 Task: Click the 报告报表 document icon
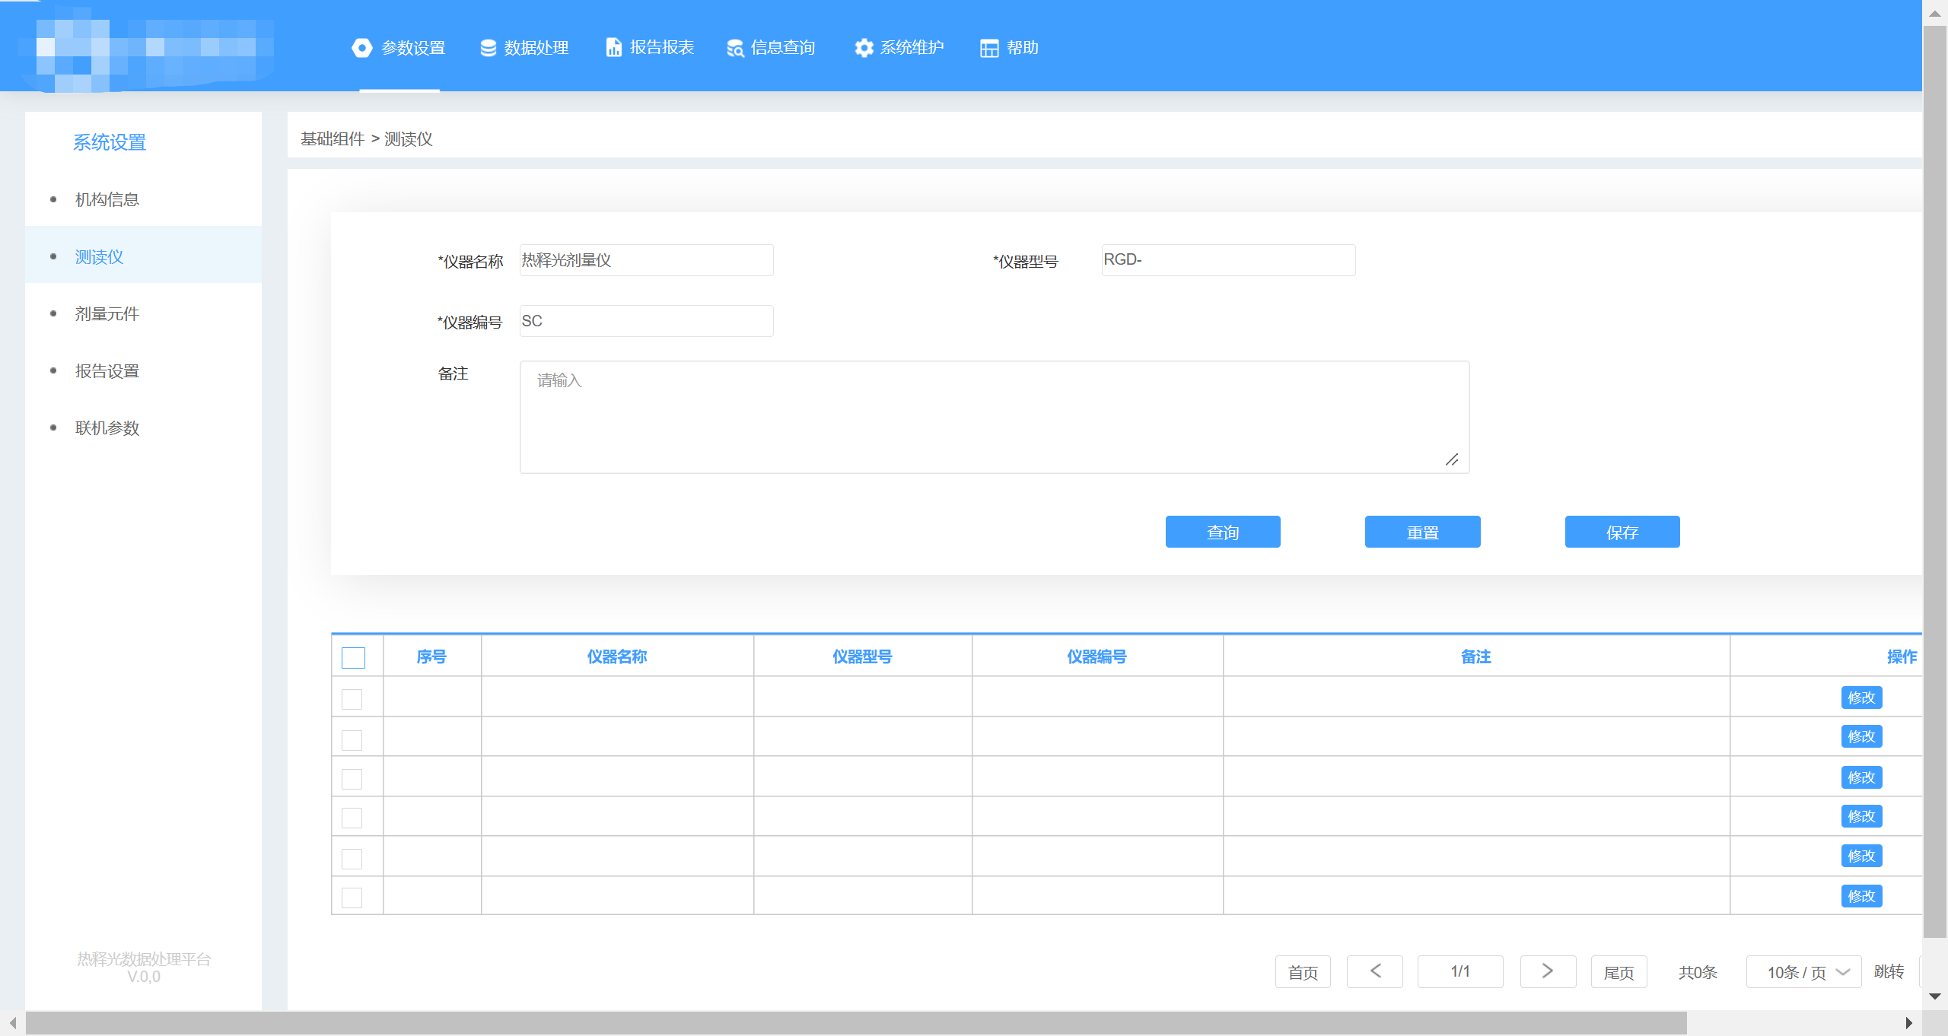[x=613, y=47]
